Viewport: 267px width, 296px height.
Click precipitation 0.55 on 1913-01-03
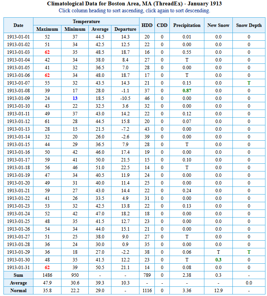tap(187, 52)
